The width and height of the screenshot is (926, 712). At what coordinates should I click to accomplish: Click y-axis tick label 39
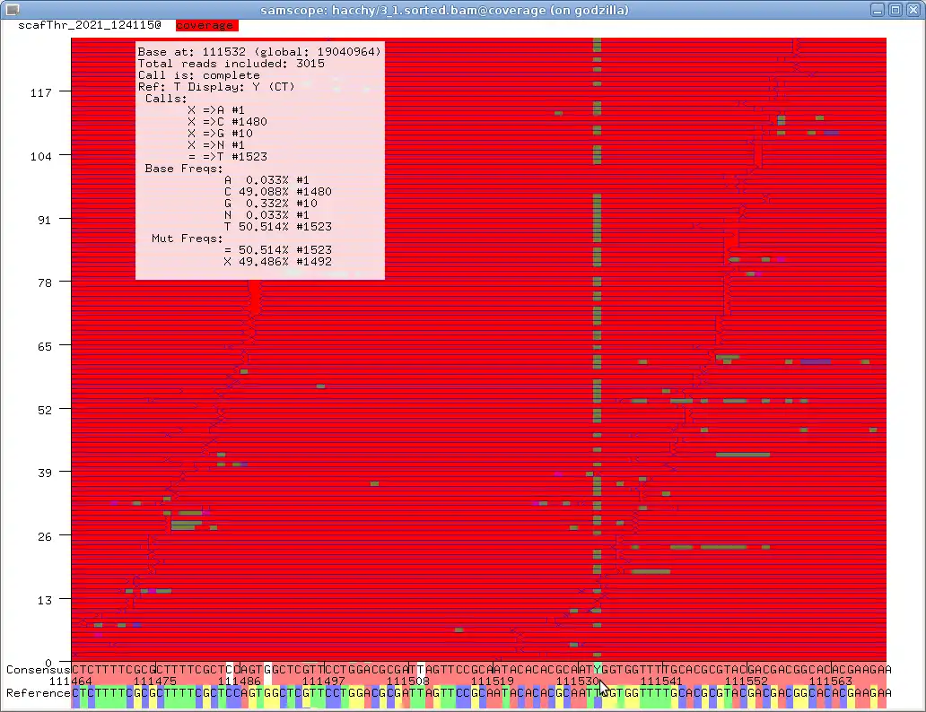tap(45, 473)
